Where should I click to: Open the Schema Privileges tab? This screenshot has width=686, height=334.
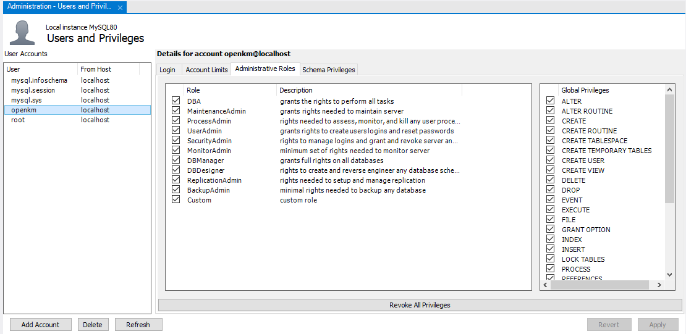tap(329, 70)
